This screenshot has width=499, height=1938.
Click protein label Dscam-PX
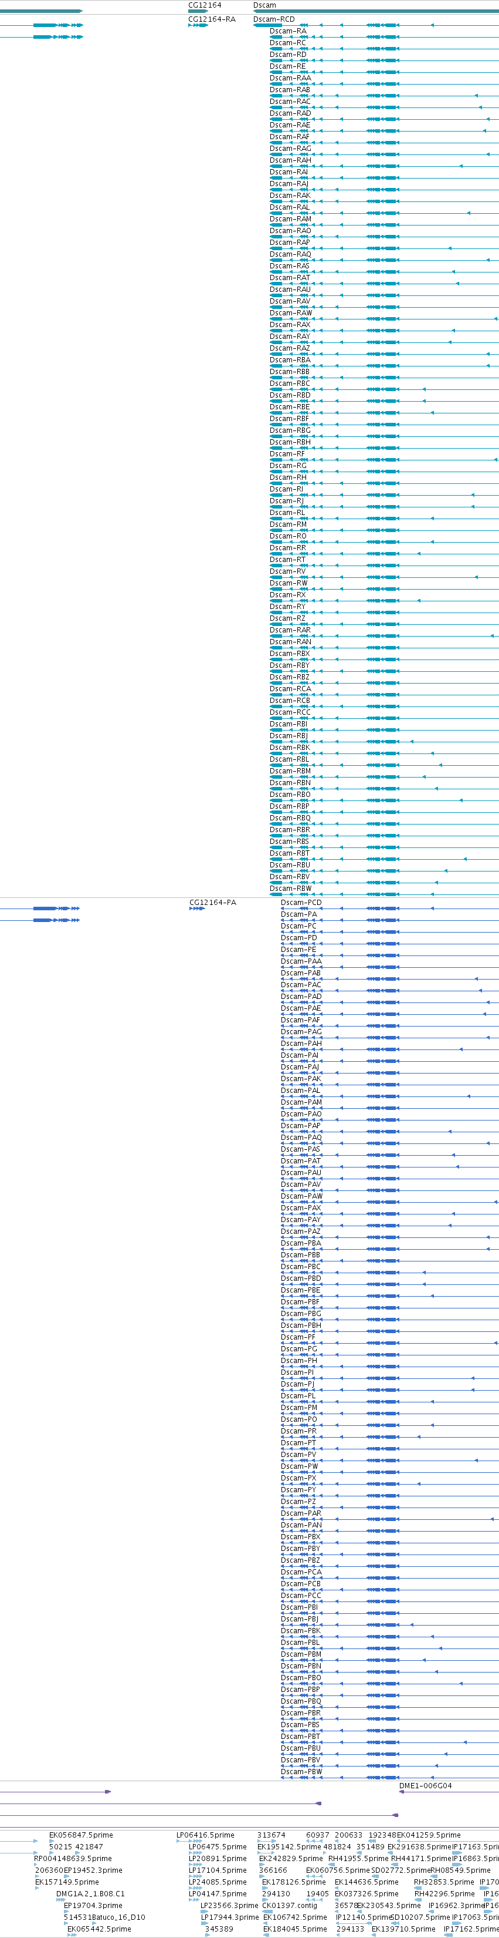[x=298, y=1478]
